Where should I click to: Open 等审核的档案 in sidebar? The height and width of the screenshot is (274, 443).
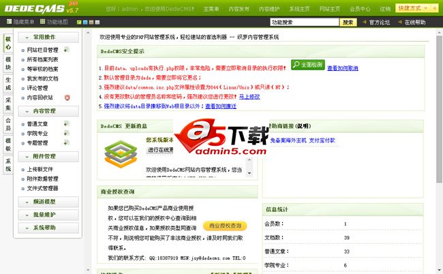[x=42, y=70]
